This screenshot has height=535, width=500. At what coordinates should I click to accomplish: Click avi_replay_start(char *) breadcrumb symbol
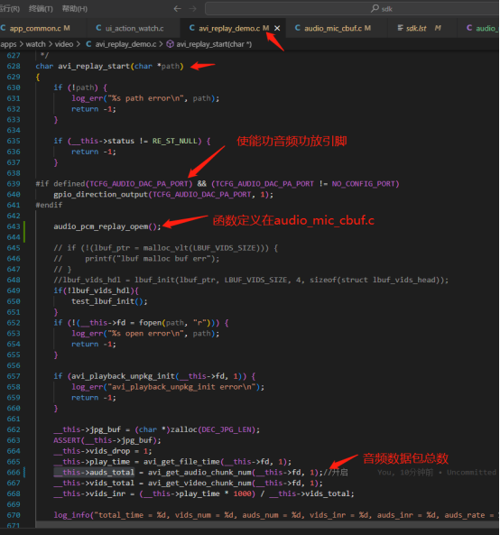(x=214, y=44)
